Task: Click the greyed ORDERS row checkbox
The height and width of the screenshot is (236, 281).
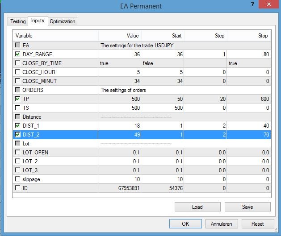Action: tap(17, 90)
